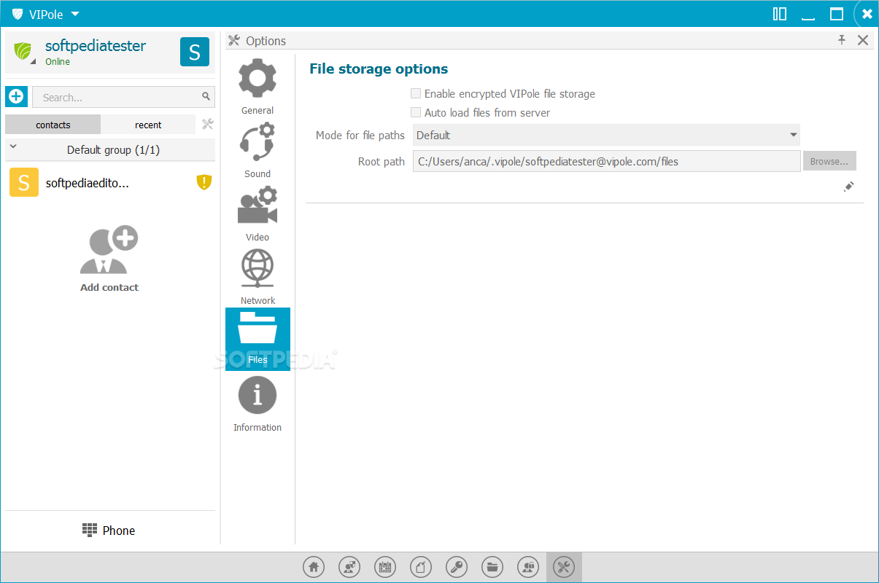Image resolution: width=879 pixels, height=583 pixels.
Task: Select the softpediaedito... contact
Action: pos(110,183)
